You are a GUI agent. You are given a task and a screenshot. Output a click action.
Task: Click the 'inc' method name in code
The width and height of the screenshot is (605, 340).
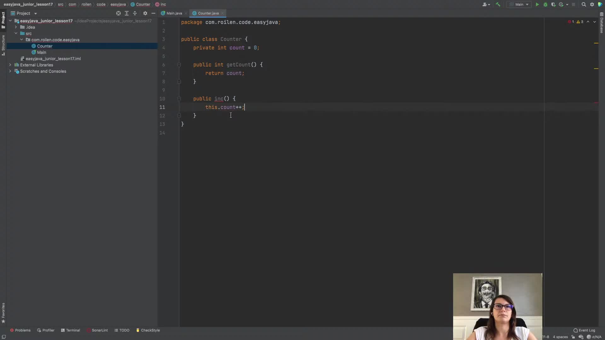click(219, 99)
